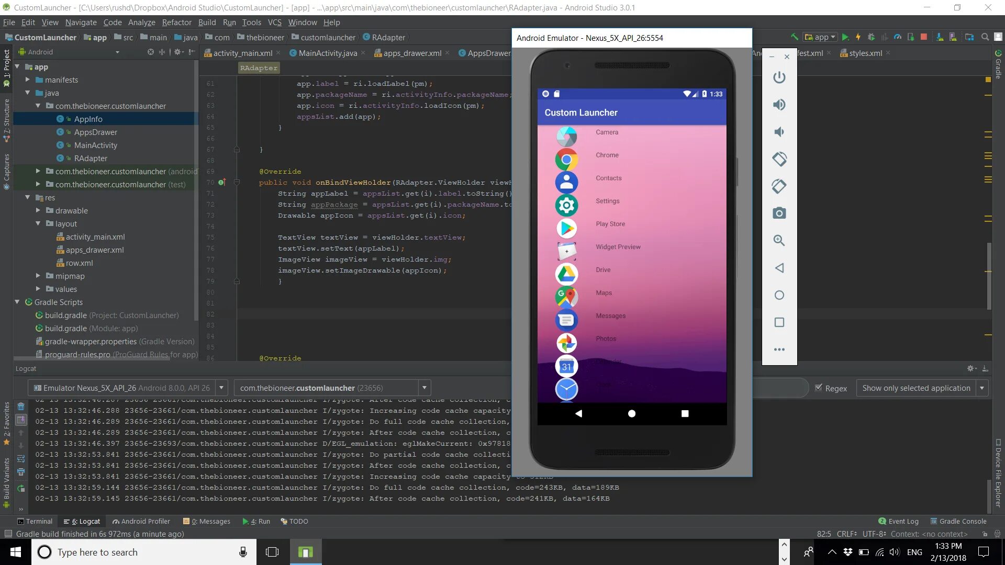Viewport: 1005px width, 565px height.
Task: Take emulator screenshot with camera icon
Action: click(x=779, y=213)
